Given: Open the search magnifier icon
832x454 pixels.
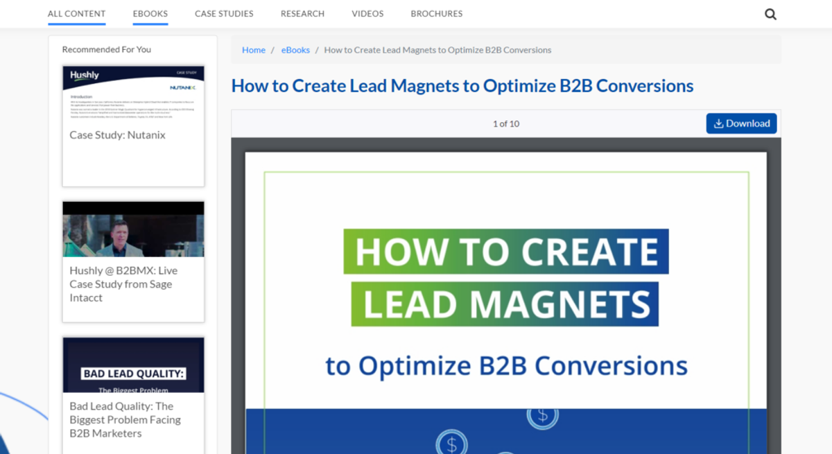Looking at the screenshot, I should (x=770, y=14).
